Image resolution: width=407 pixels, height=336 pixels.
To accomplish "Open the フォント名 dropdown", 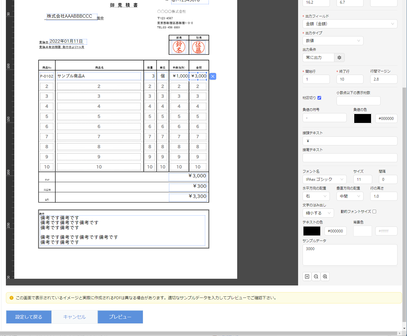I will [x=324, y=179].
